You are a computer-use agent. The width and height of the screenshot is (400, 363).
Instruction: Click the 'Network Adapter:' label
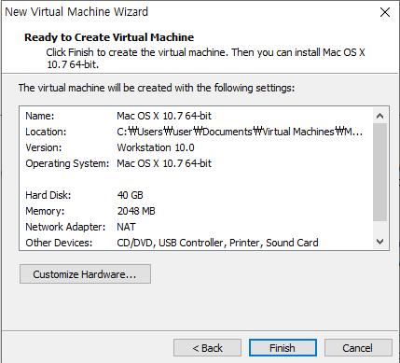point(65,227)
